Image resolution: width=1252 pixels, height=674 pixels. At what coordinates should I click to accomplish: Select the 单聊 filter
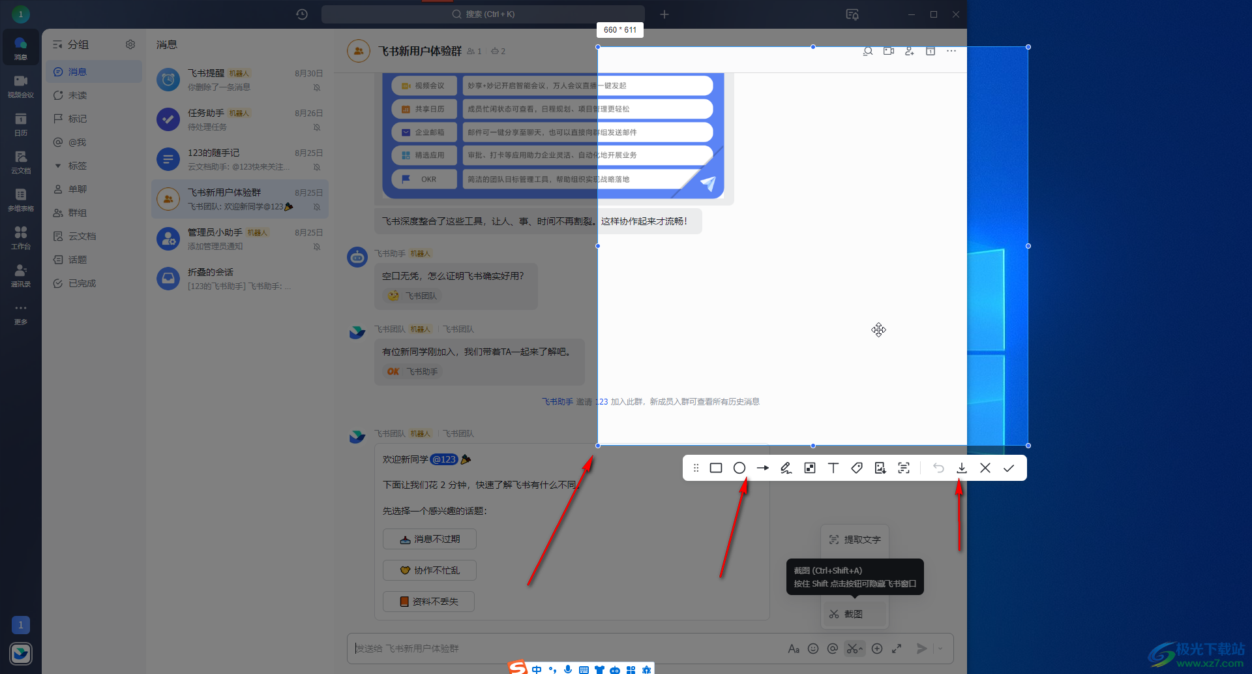(94, 189)
